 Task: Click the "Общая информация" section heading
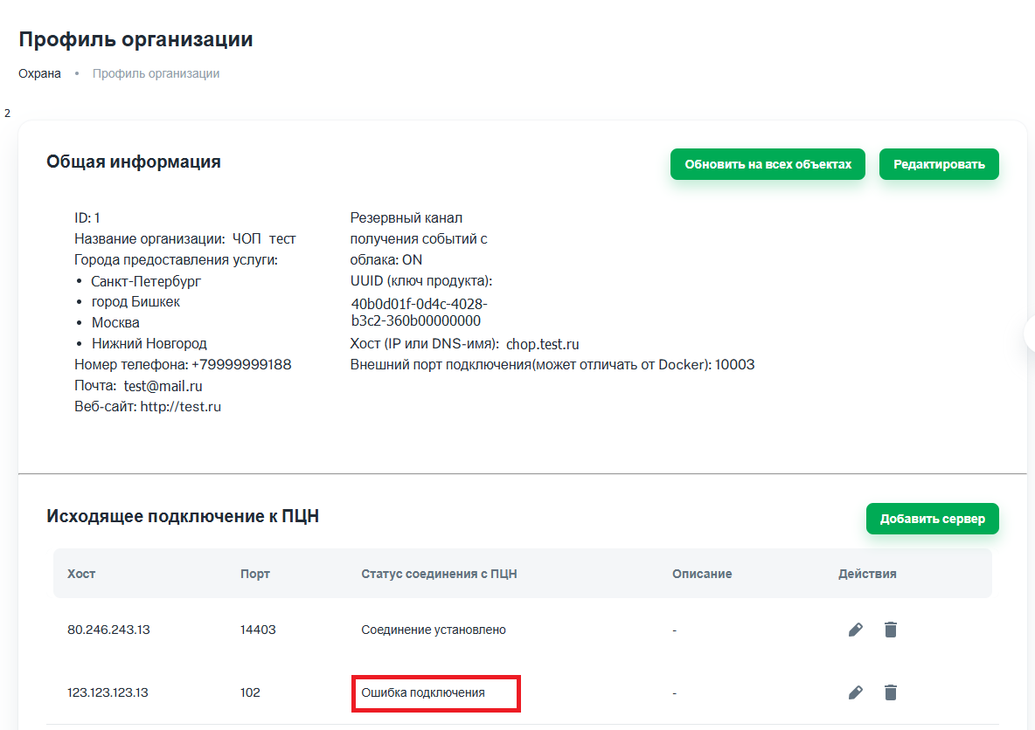click(x=134, y=162)
